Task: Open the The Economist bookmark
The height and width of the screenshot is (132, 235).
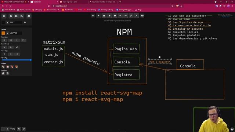Action: pos(52,10)
